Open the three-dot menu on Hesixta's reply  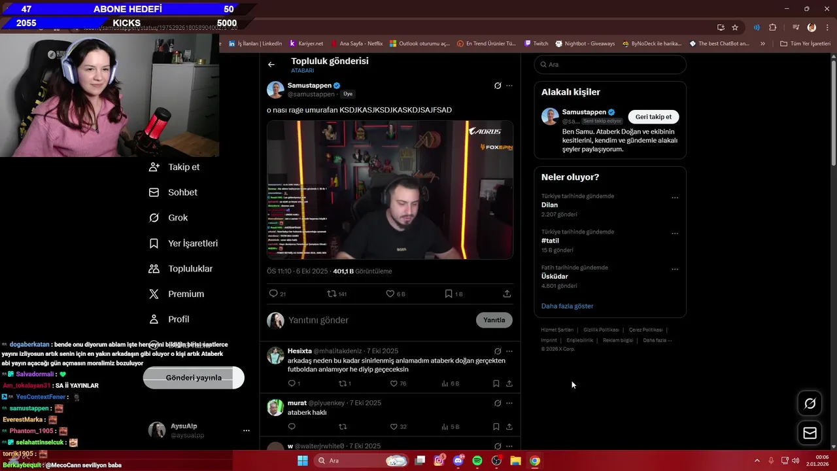tap(509, 351)
